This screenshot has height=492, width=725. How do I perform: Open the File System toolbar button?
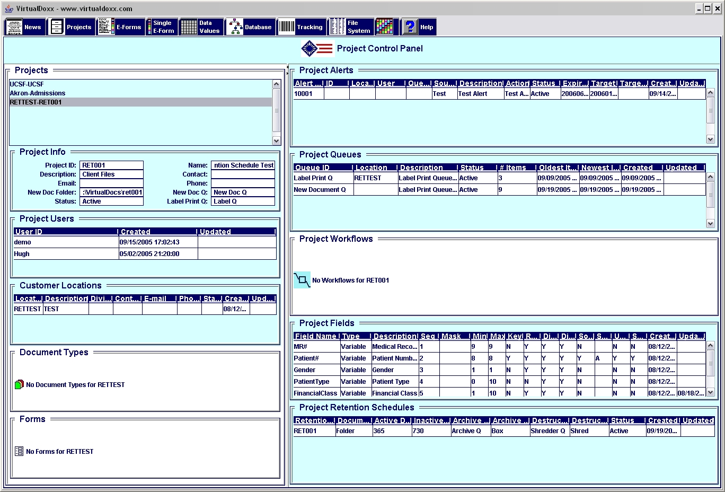pyautogui.click(x=350, y=27)
